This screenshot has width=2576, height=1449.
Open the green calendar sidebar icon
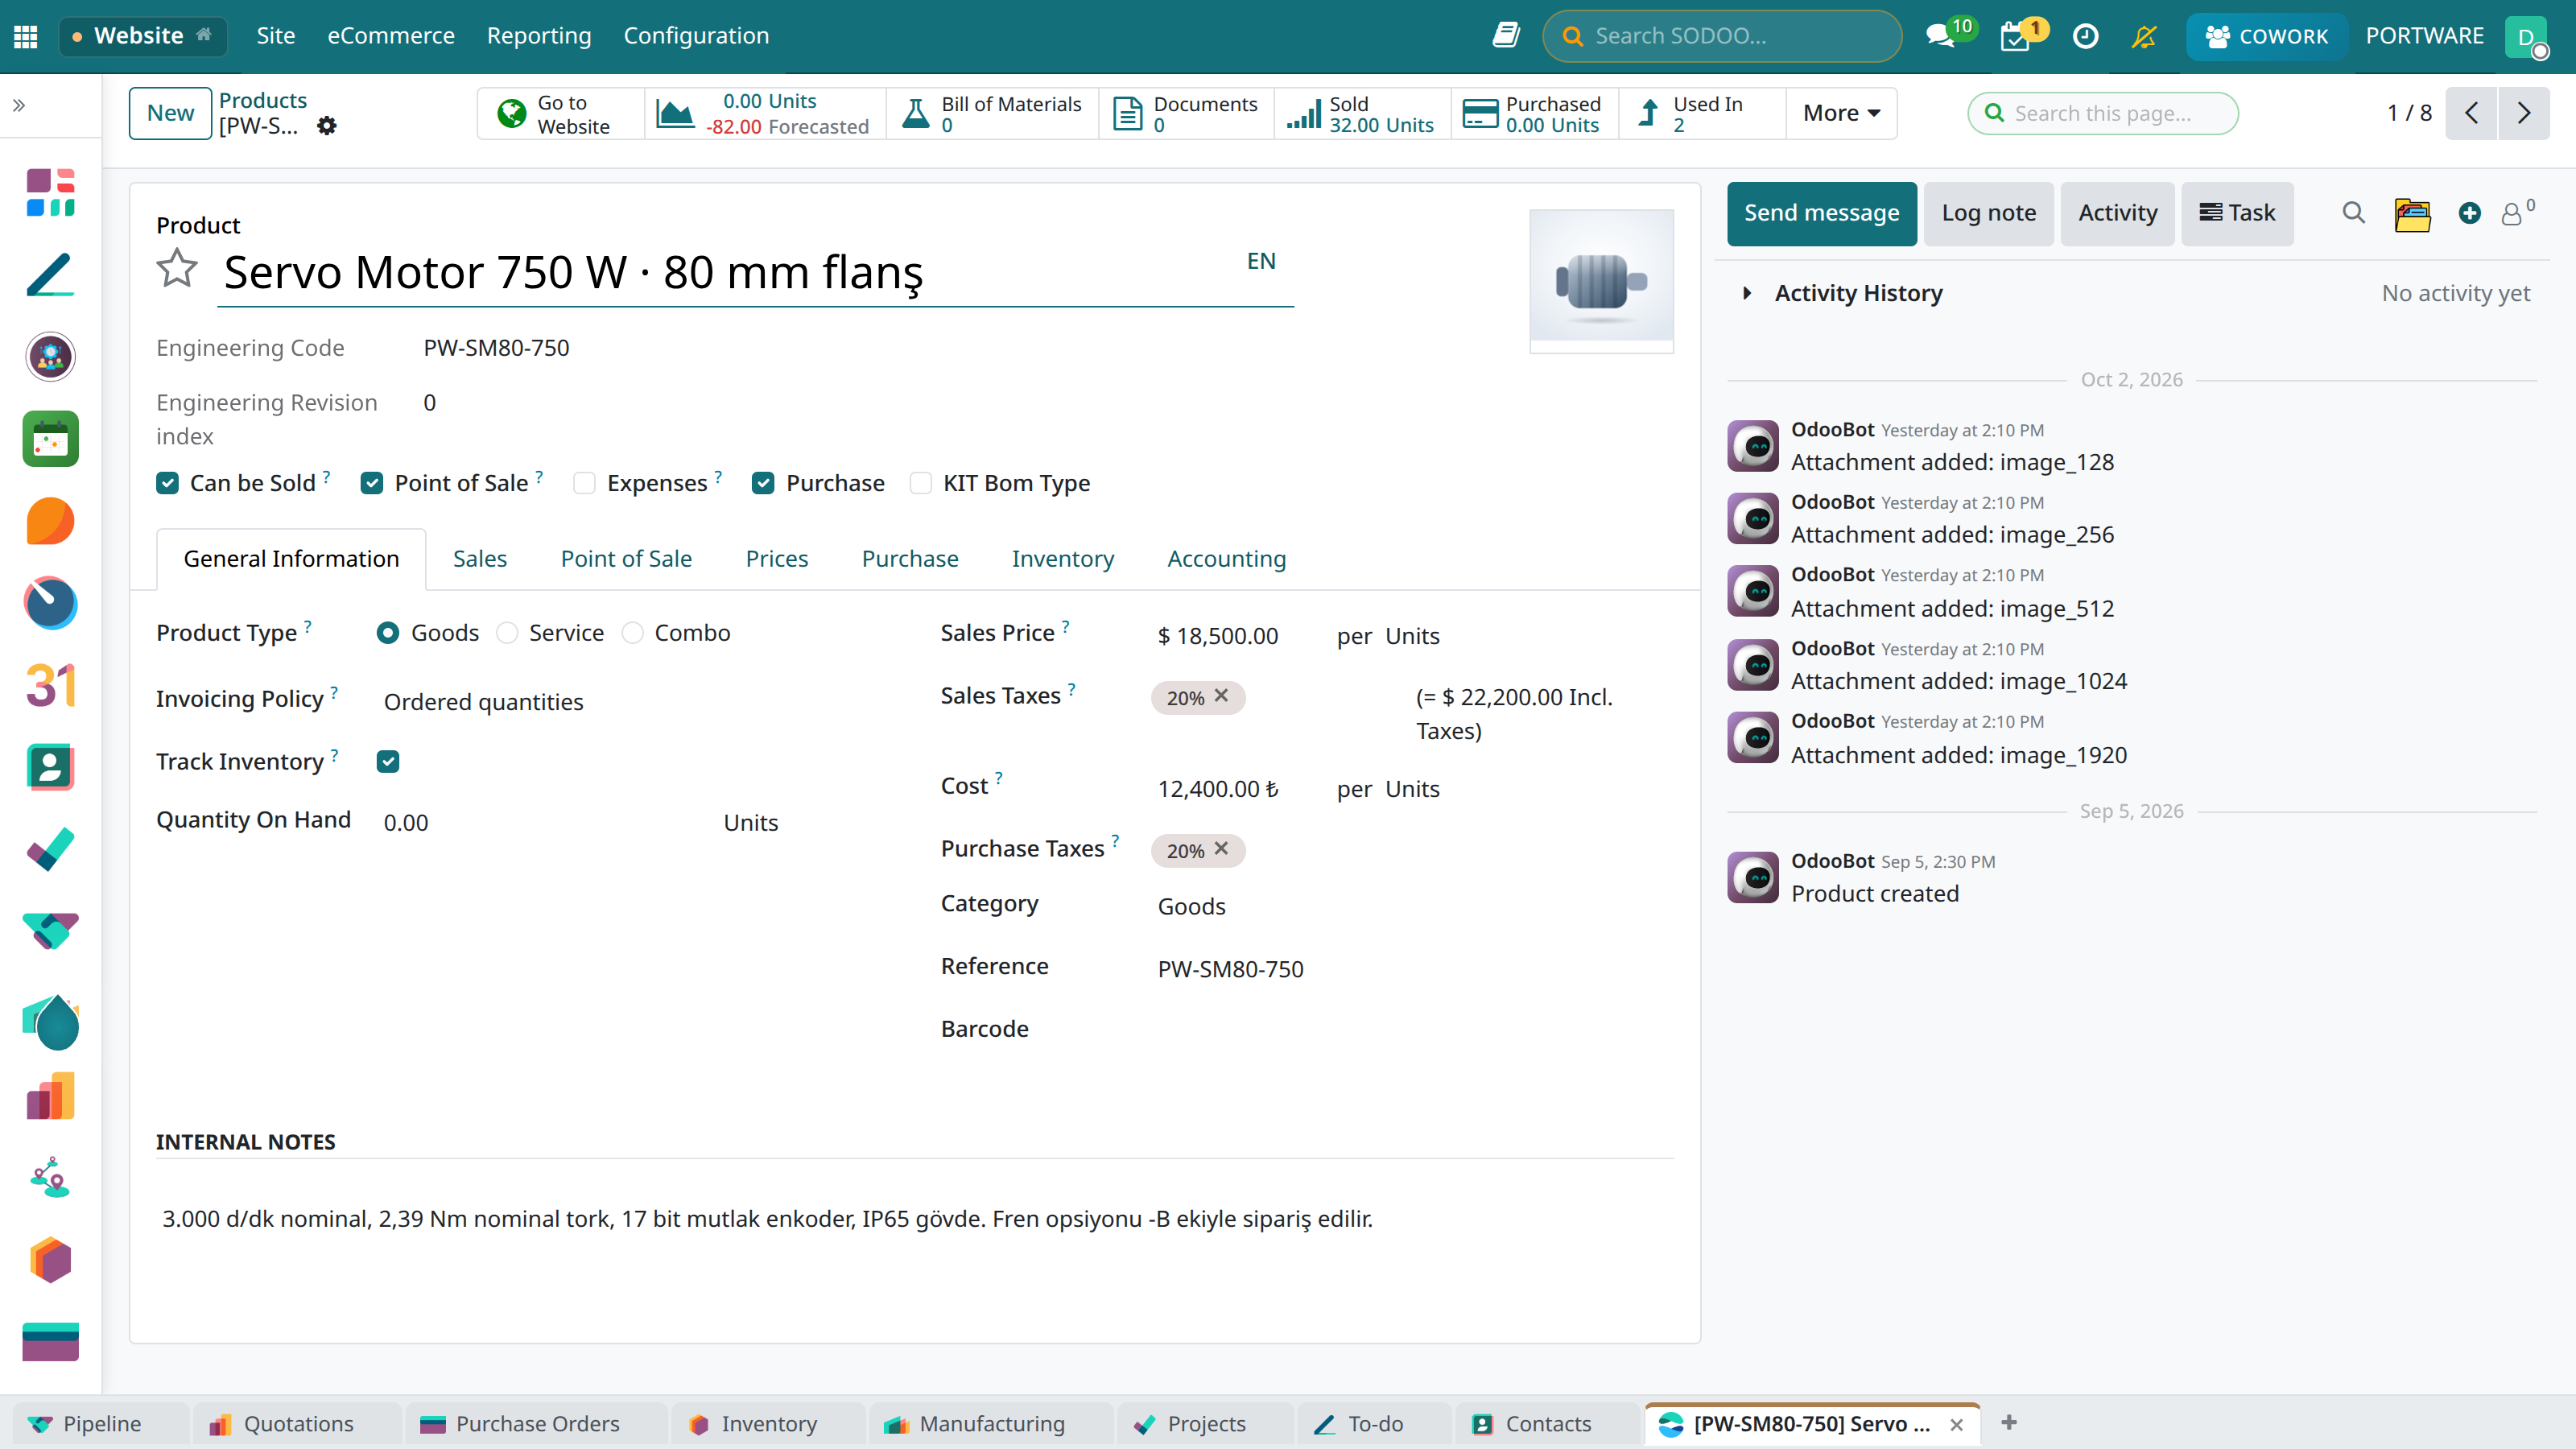coord(50,439)
